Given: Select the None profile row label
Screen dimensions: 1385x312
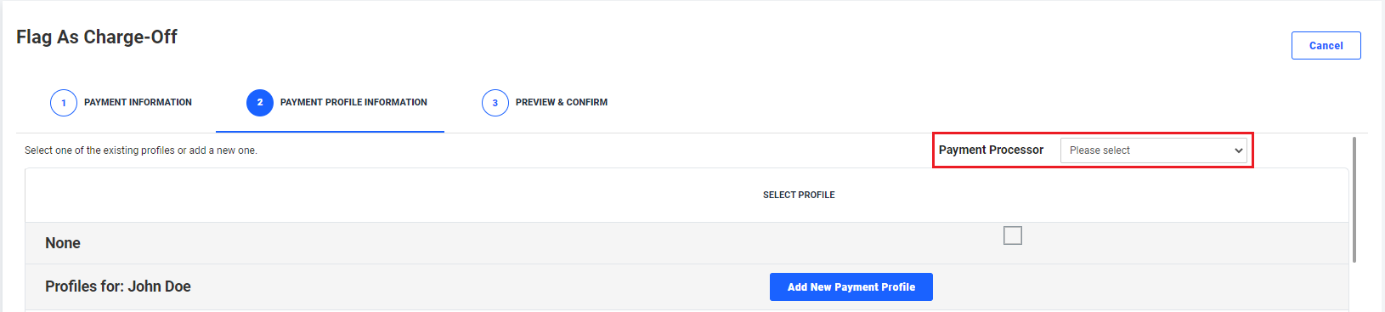Looking at the screenshot, I should [x=63, y=243].
